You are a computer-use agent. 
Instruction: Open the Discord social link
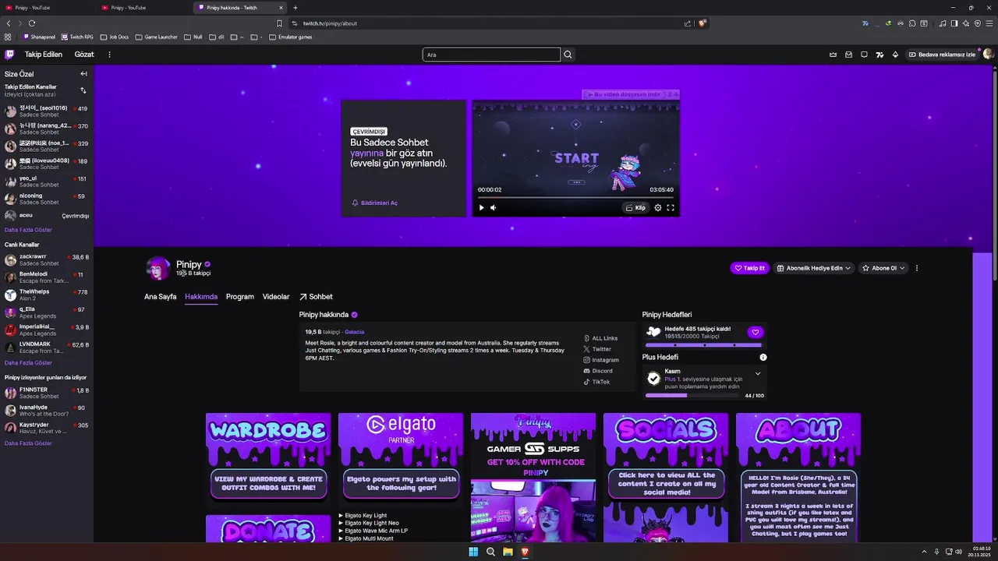point(598,371)
